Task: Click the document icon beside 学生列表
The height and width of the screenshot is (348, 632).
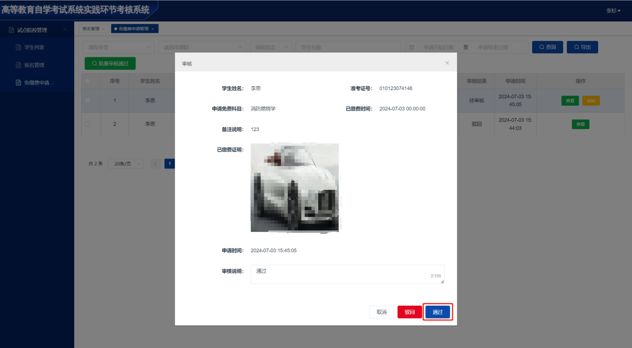Action: coord(18,47)
